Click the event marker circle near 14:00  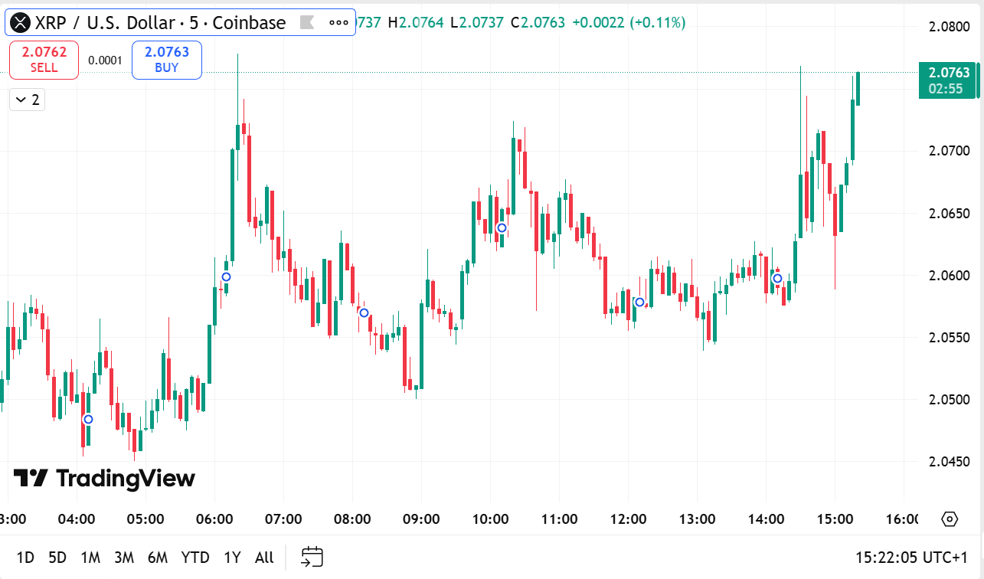pyautogui.click(x=777, y=278)
